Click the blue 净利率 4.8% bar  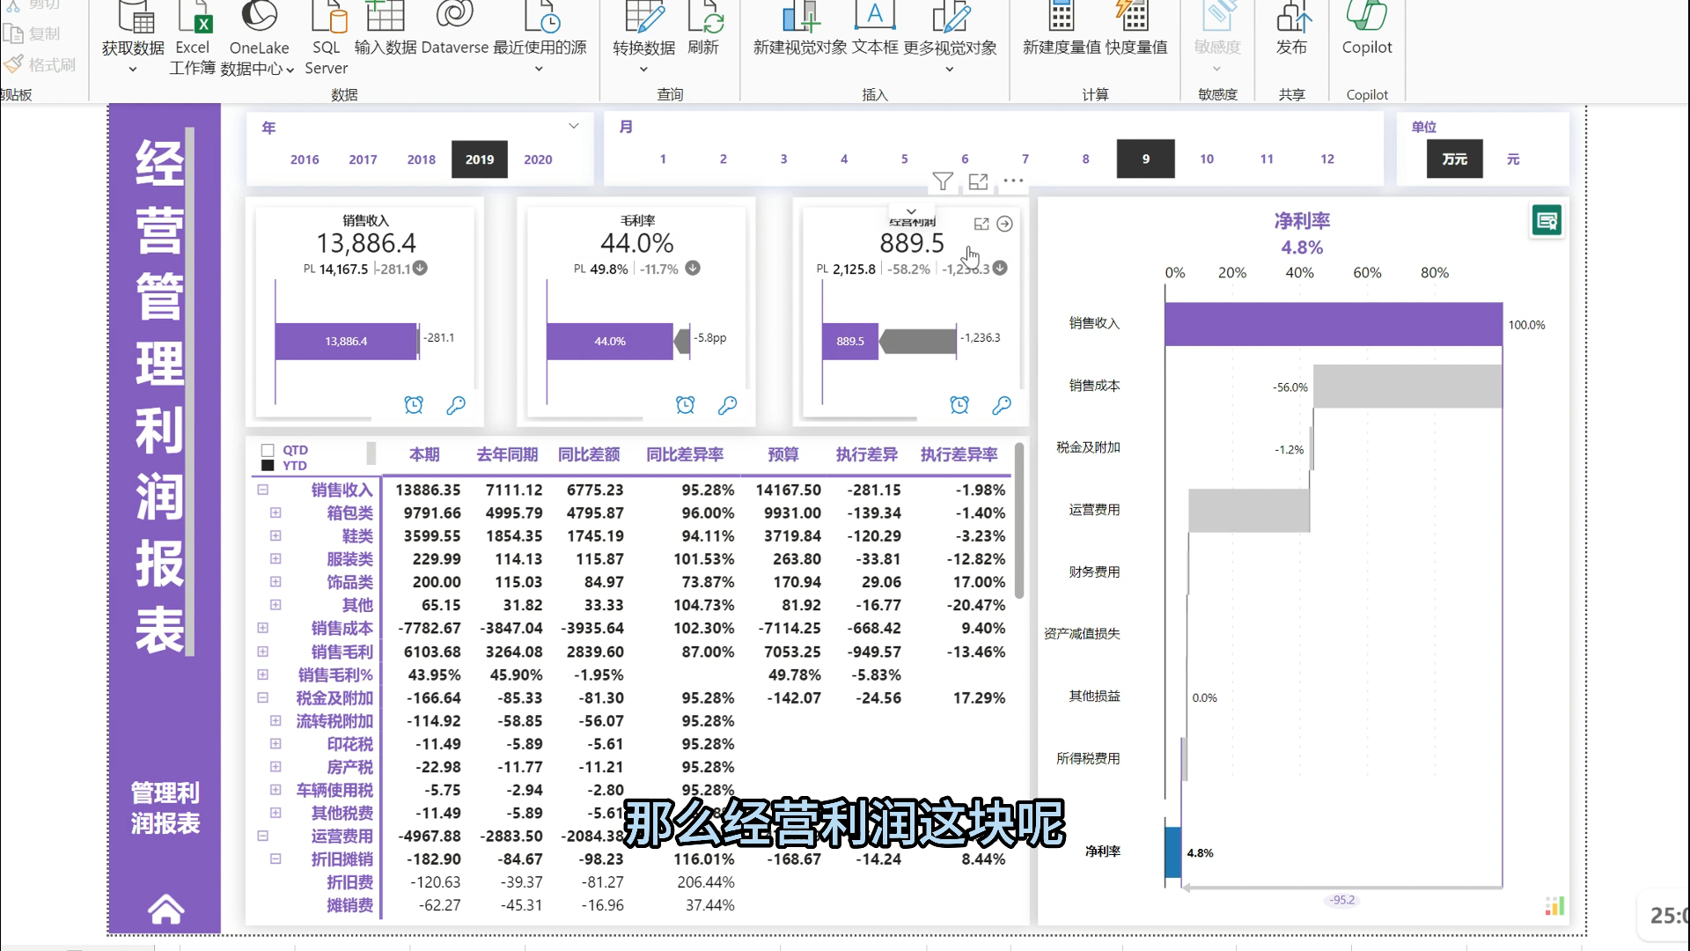[x=1172, y=851]
